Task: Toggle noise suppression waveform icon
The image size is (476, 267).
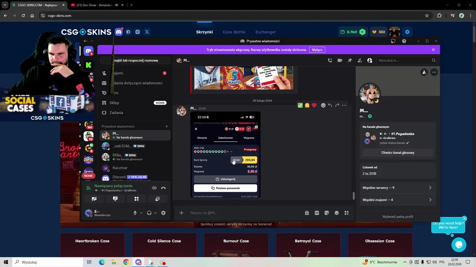Action: click(154, 188)
